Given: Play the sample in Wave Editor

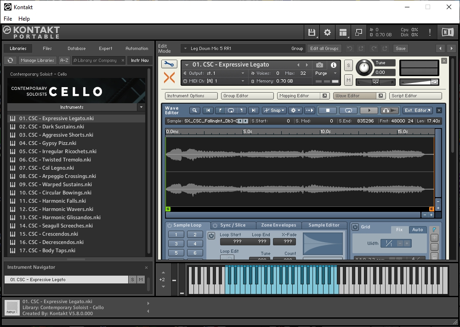Looking at the screenshot, I should (x=369, y=111).
